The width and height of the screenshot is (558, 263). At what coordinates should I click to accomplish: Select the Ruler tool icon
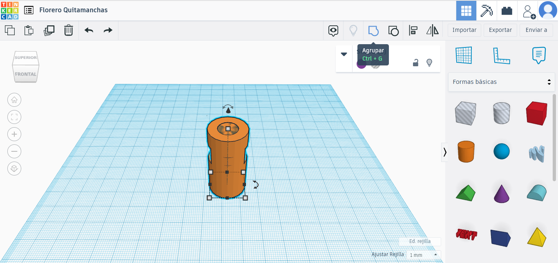point(502,56)
